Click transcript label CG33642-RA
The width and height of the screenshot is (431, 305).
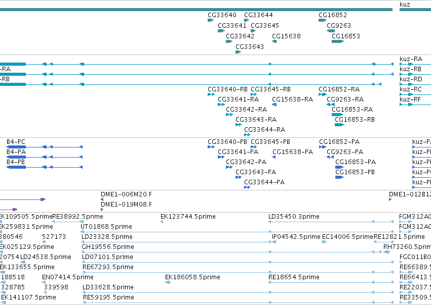[246, 110]
